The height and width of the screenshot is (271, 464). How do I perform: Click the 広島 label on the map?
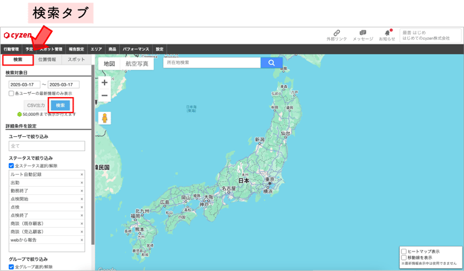165,202
